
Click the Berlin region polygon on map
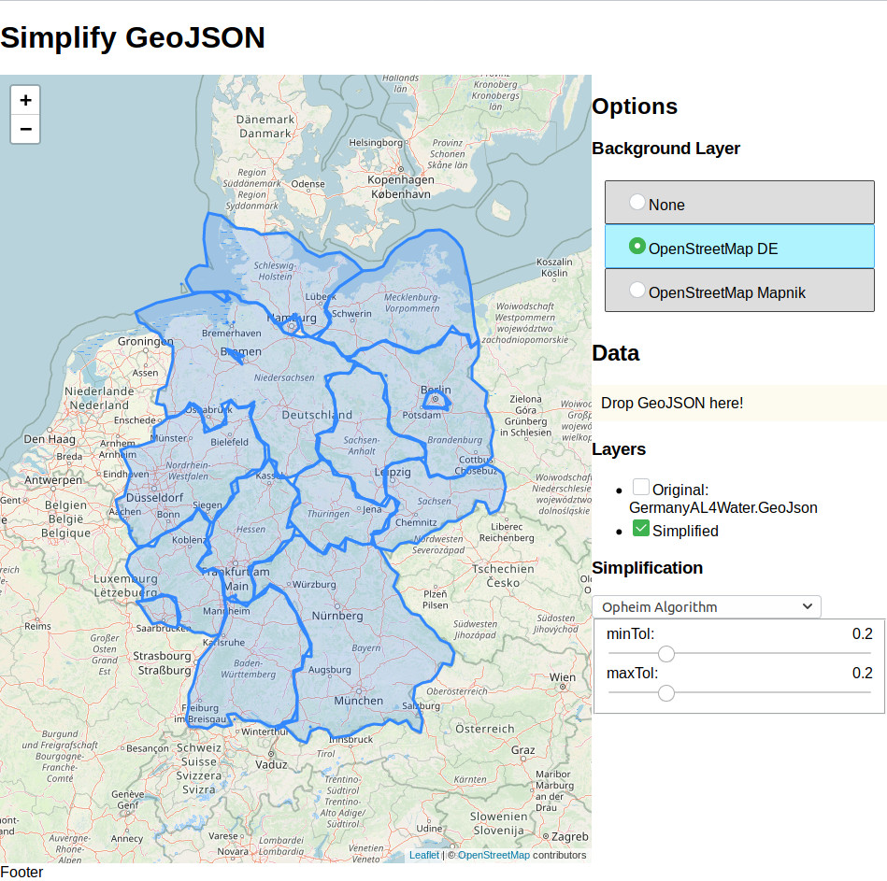(x=436, y=401)
